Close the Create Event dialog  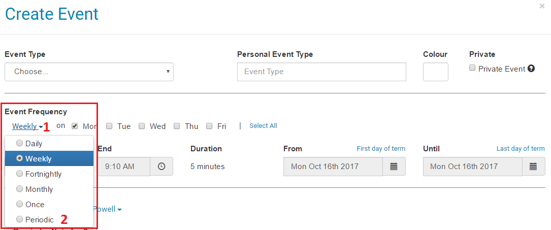coord(543,6)
